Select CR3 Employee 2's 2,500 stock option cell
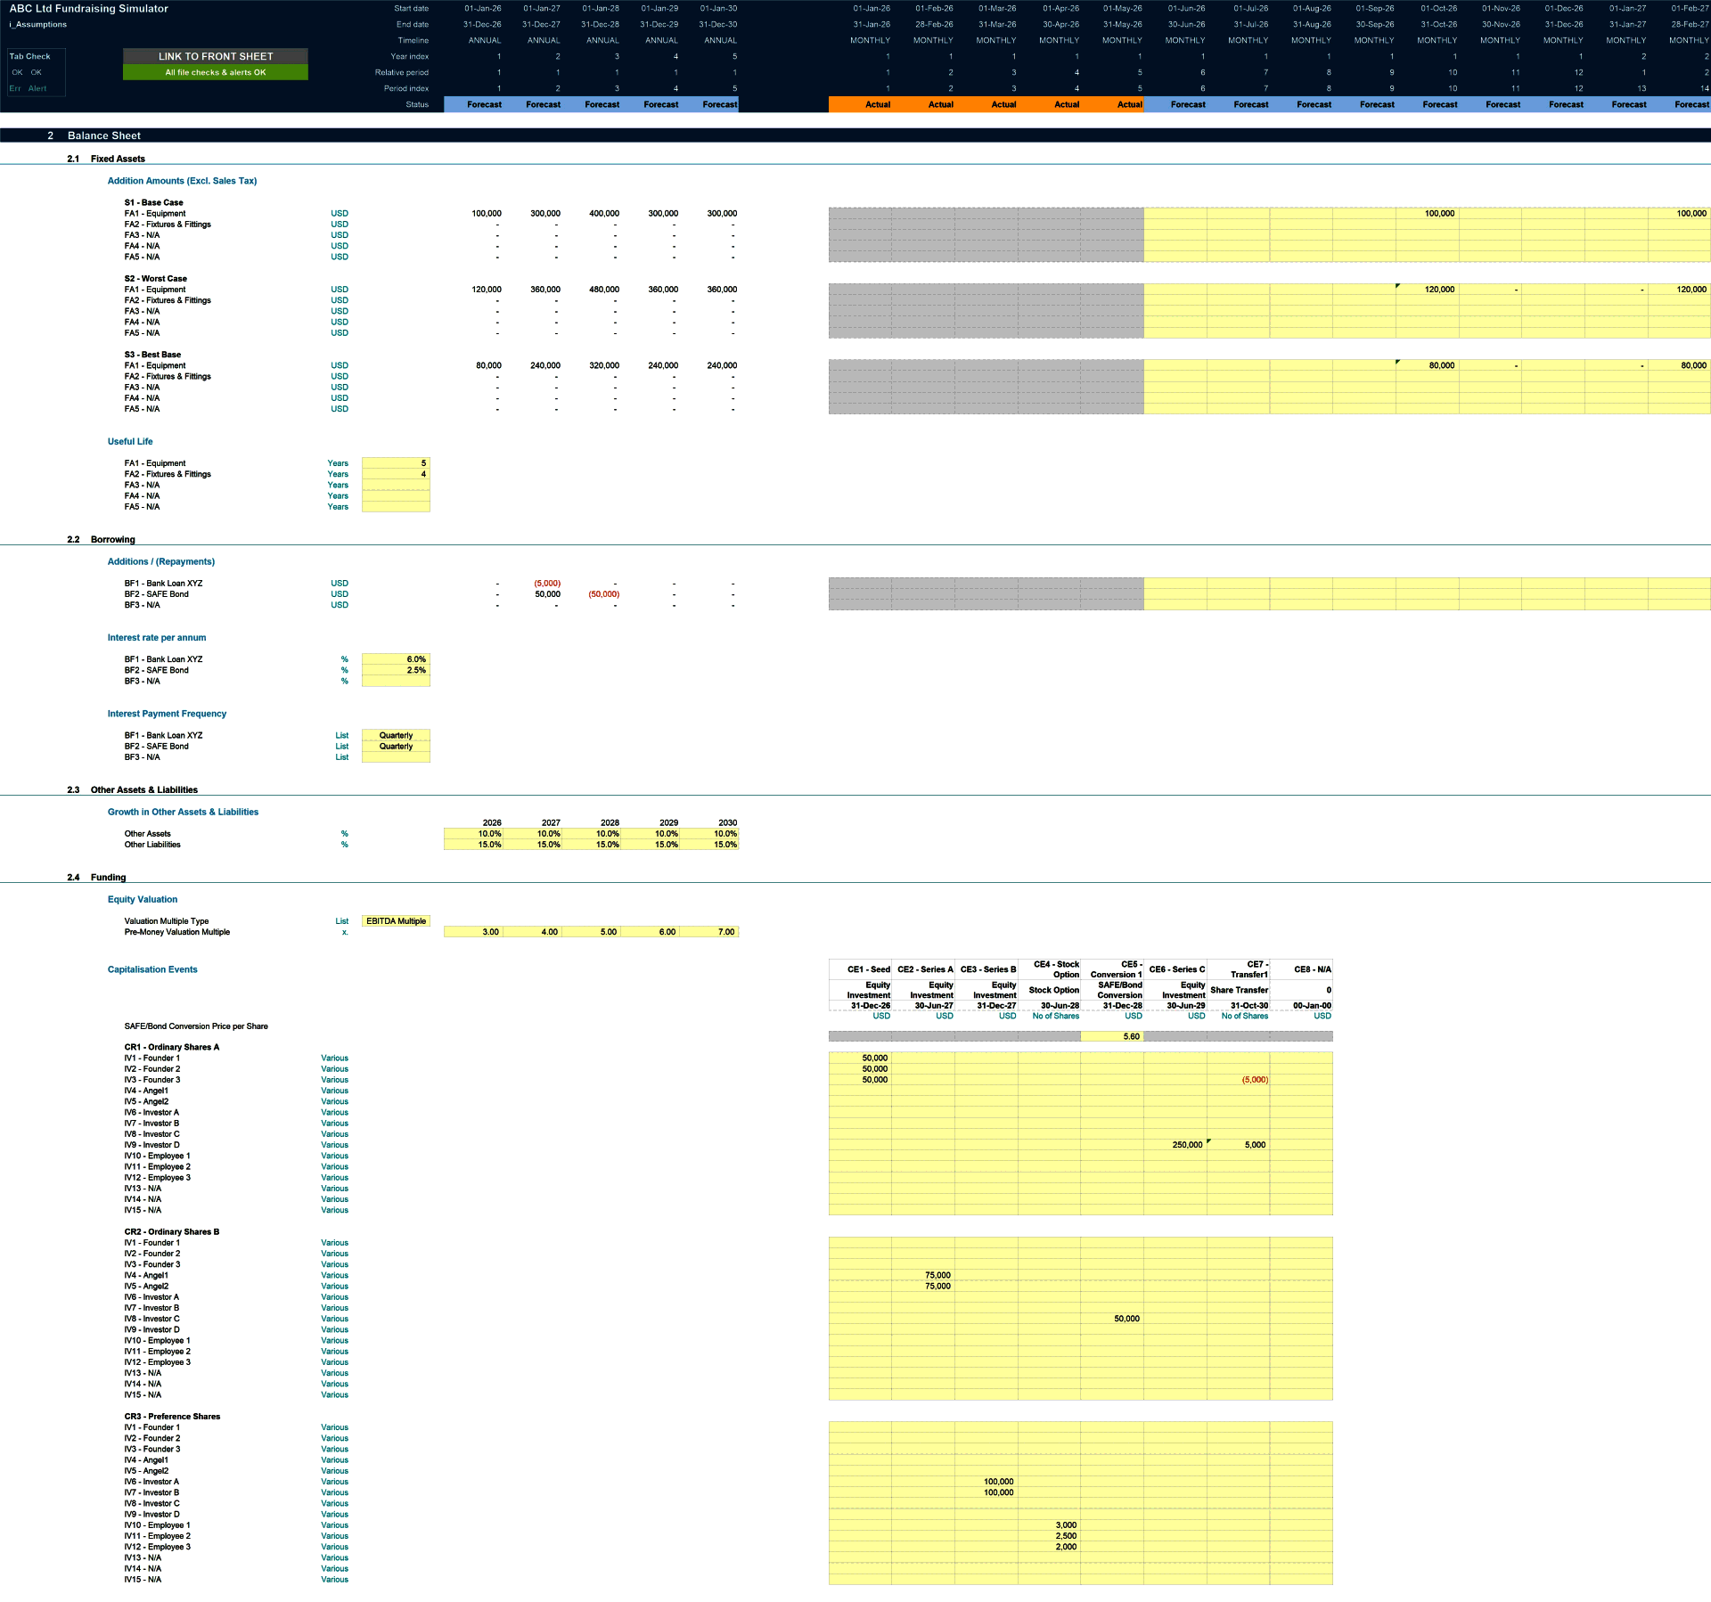The image size is (1711, 1602). tap(1049, 1536)
